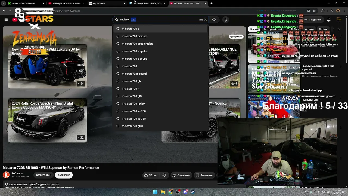Open the YouTube guide hamburger menu

point(6,20)
